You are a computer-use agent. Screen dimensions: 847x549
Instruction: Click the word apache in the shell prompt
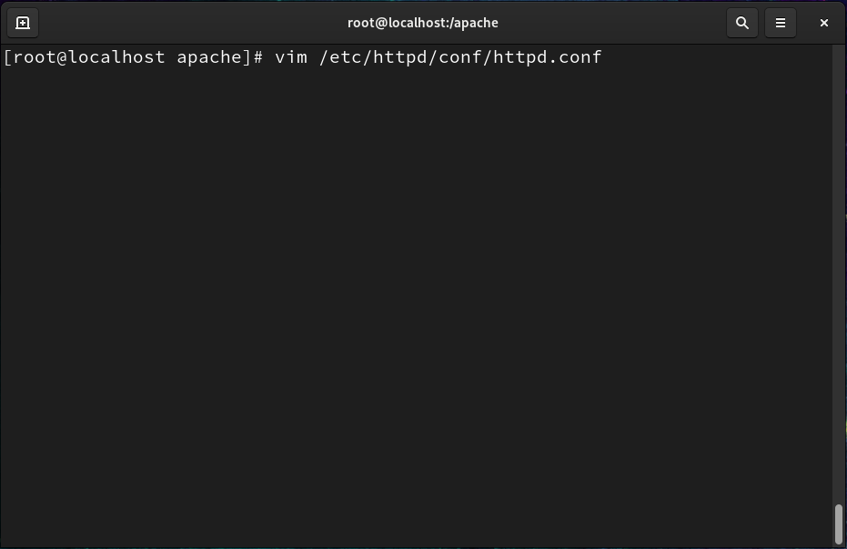coord(209,57)
